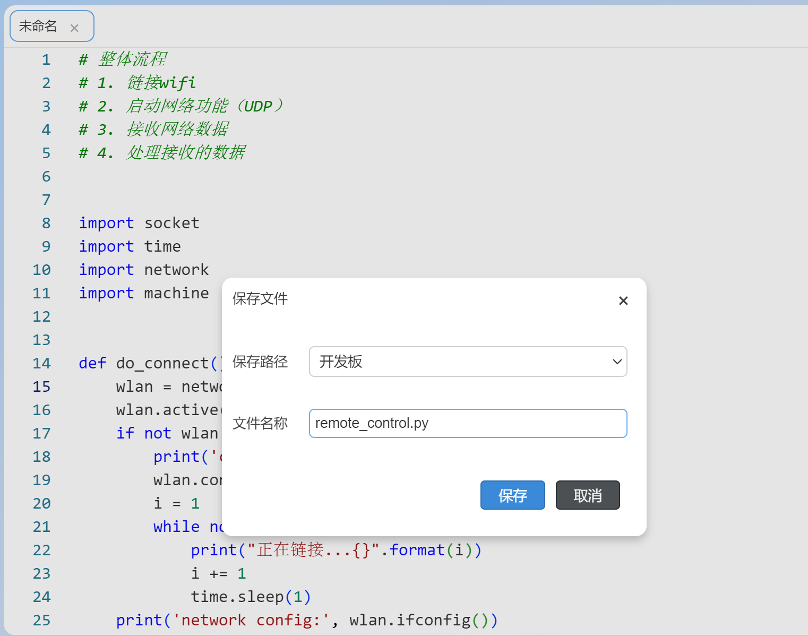808x636 pixels.
Task: Click the comment line # 整体流程
Action: tap(123, 59)
